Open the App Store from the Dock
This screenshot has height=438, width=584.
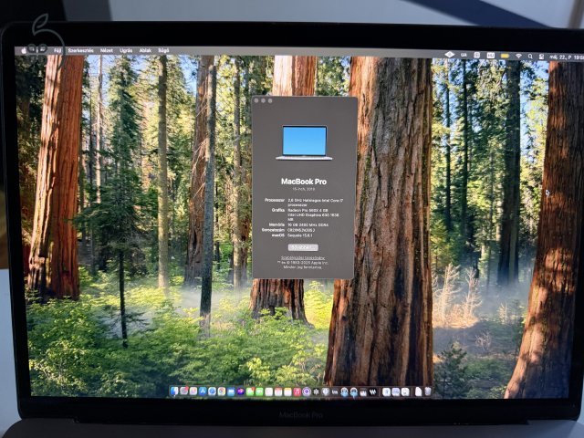click(x=203, y=391)
